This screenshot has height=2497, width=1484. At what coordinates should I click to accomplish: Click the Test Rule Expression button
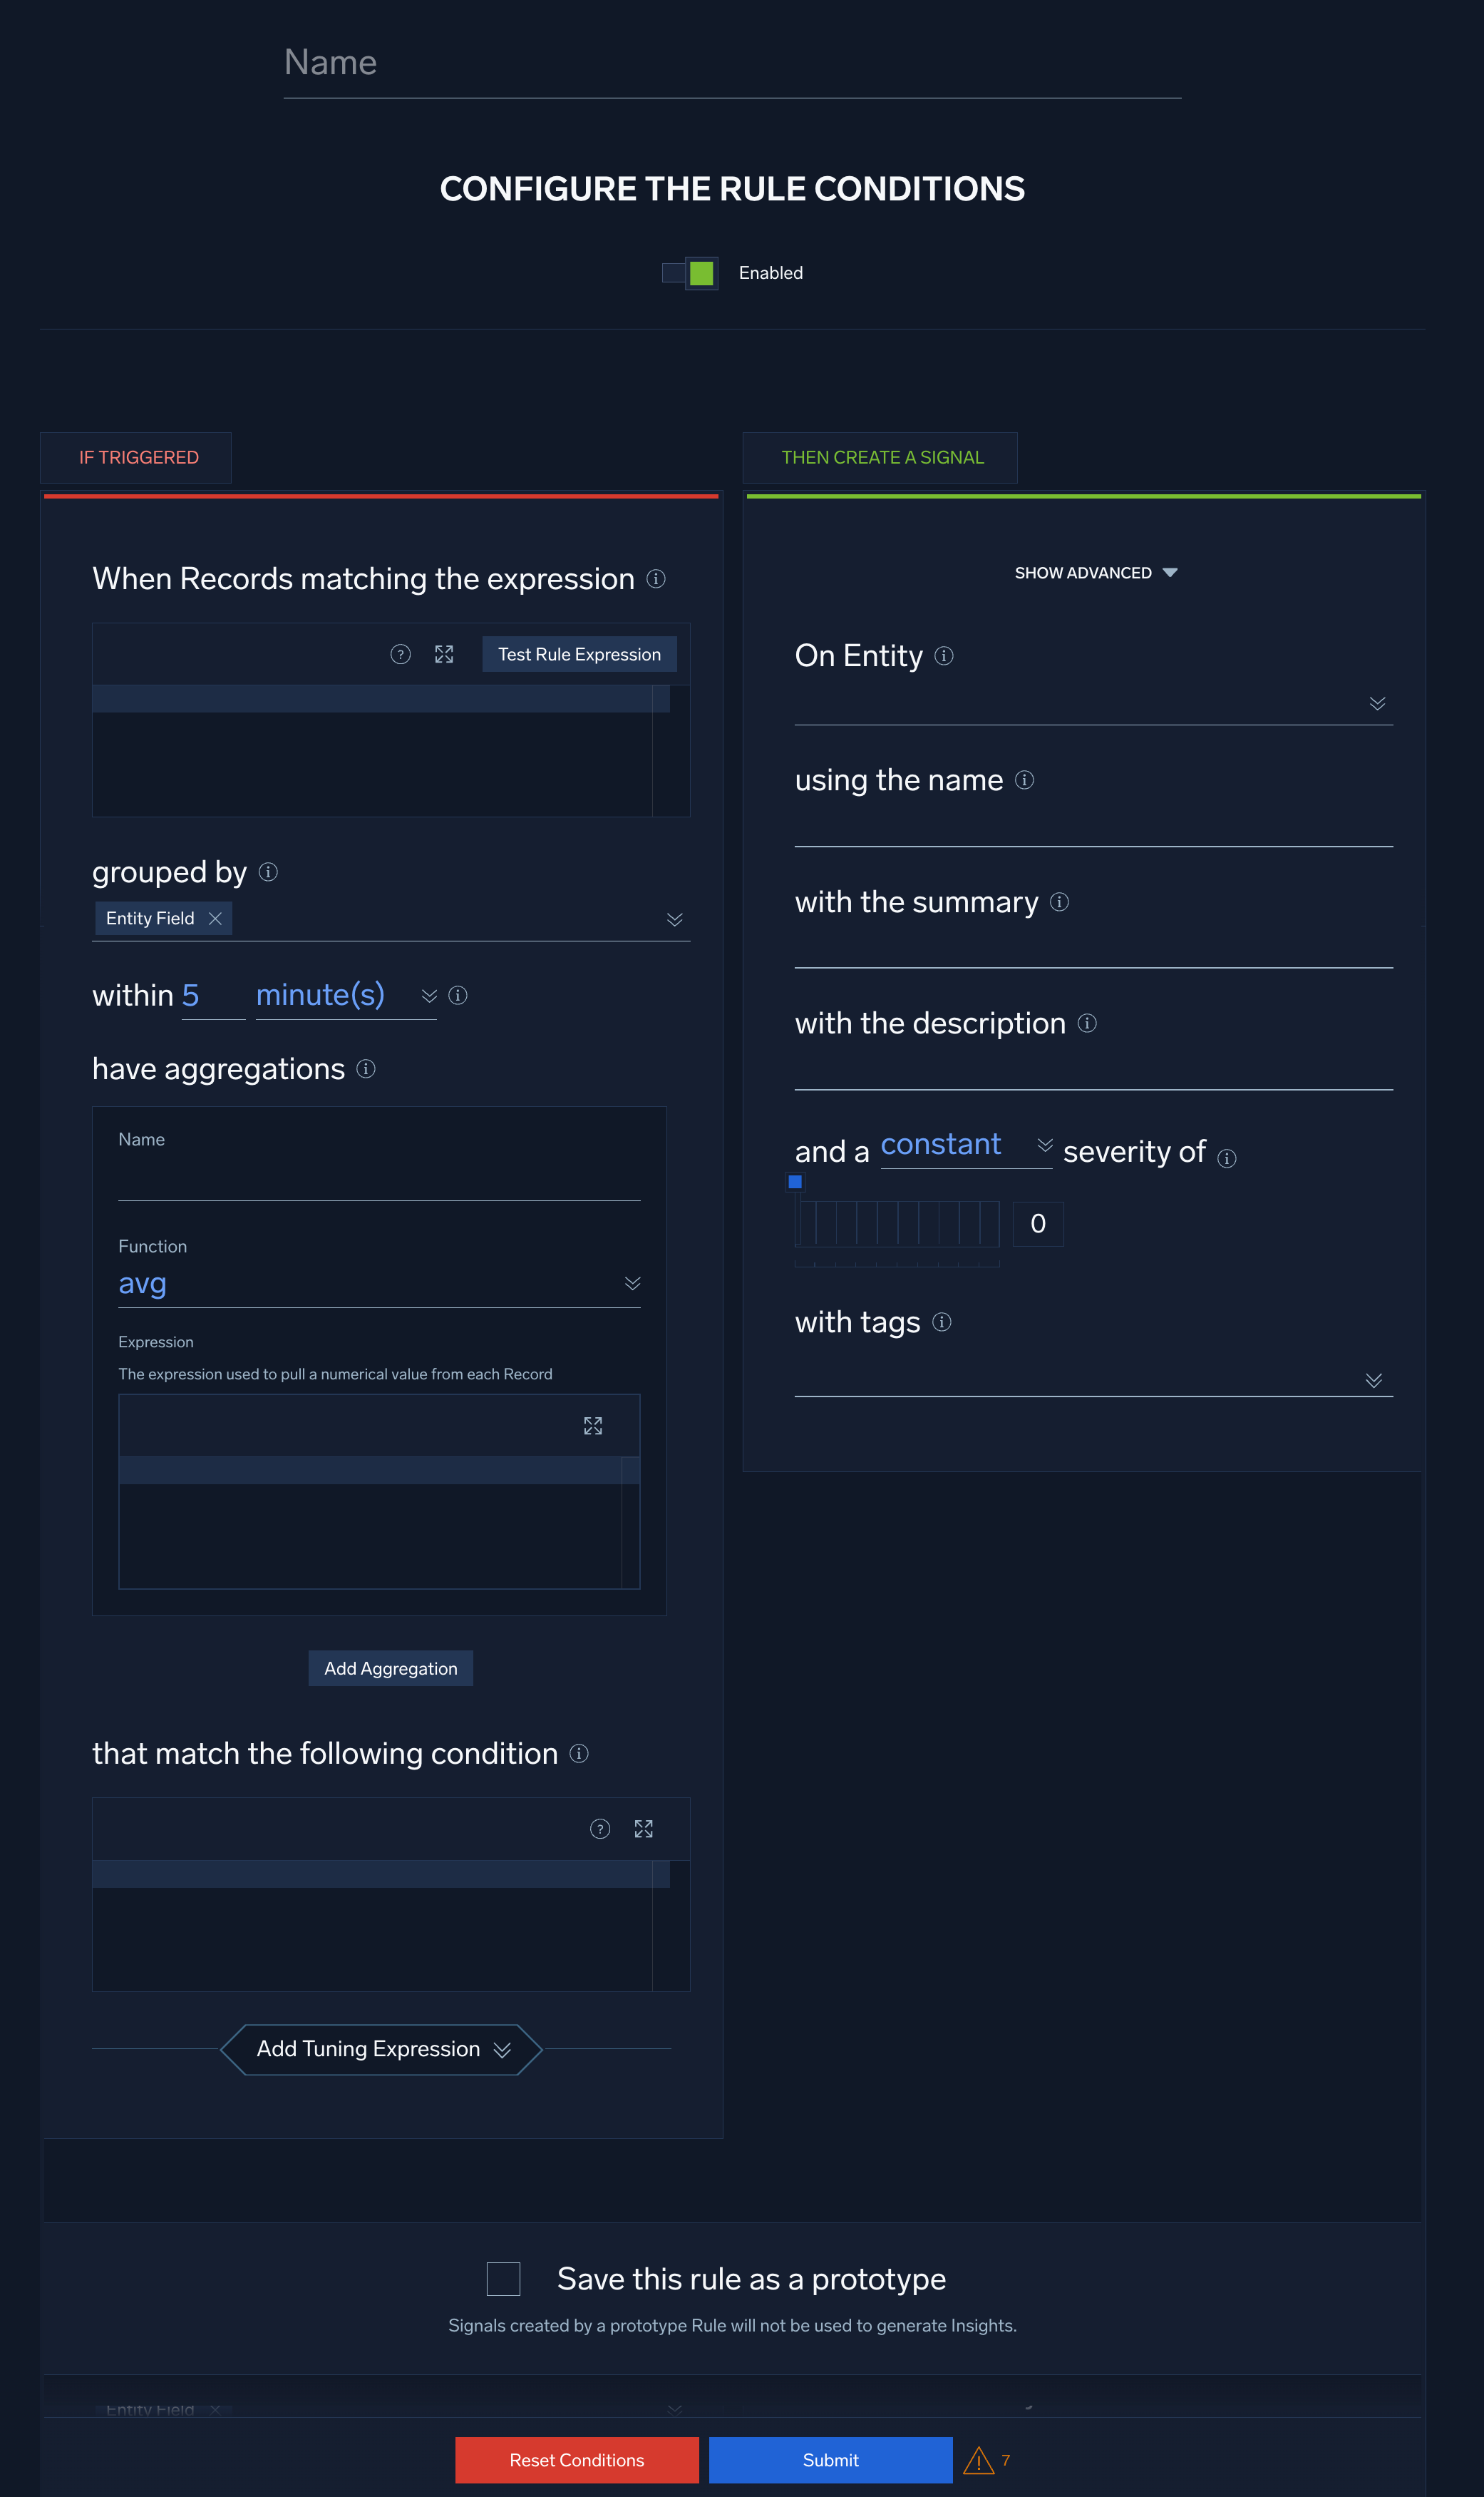click(578, 653)
